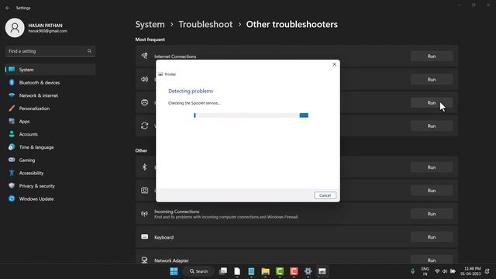This screenshot has width=496, height=279.
Task: Click the Network Adapter row icon
Action: pyautogui.click(x=145, y=260)
